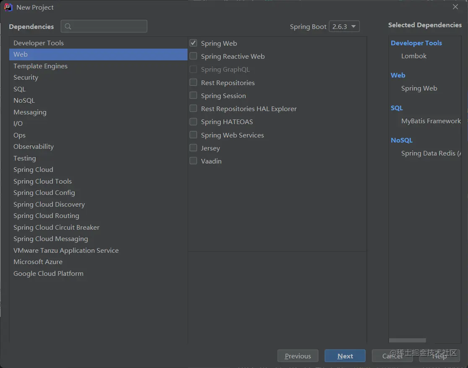The image size is (468, 368).
Task: Uncheck the Spring Web checkbox
Action: tap(193, 43)
